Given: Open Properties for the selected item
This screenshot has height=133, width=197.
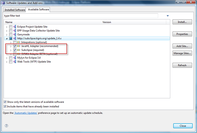Looking at the screenshot, I should [182, 34].
